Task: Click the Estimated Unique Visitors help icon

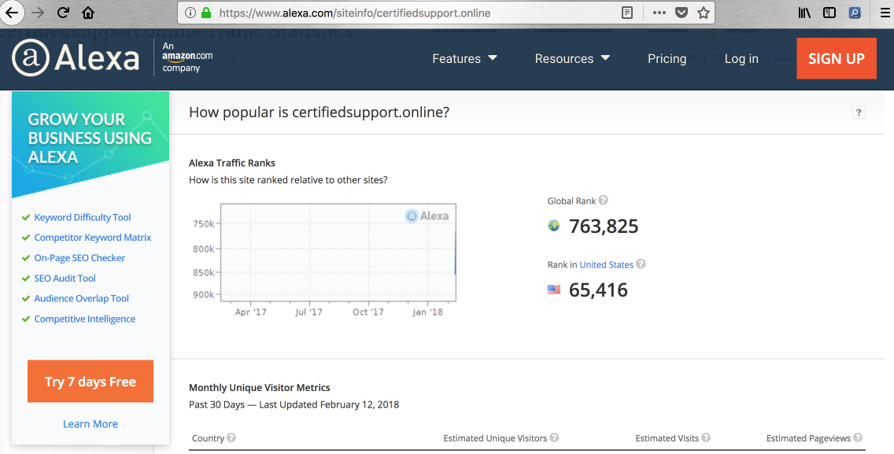Action: (554, 437)
